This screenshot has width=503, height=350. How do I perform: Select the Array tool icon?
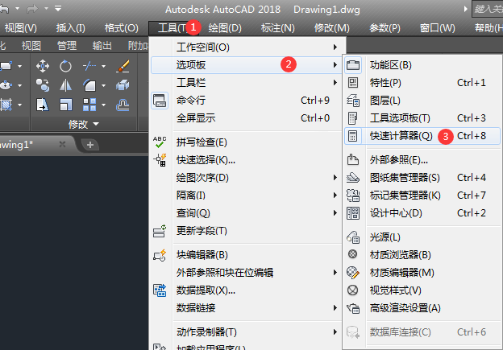[89, 105]
